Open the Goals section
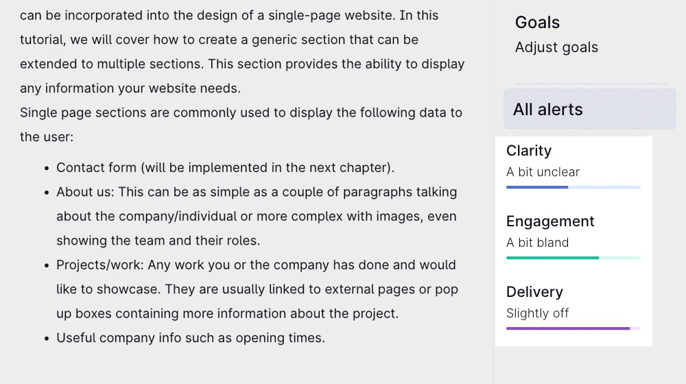 point(537,23)
